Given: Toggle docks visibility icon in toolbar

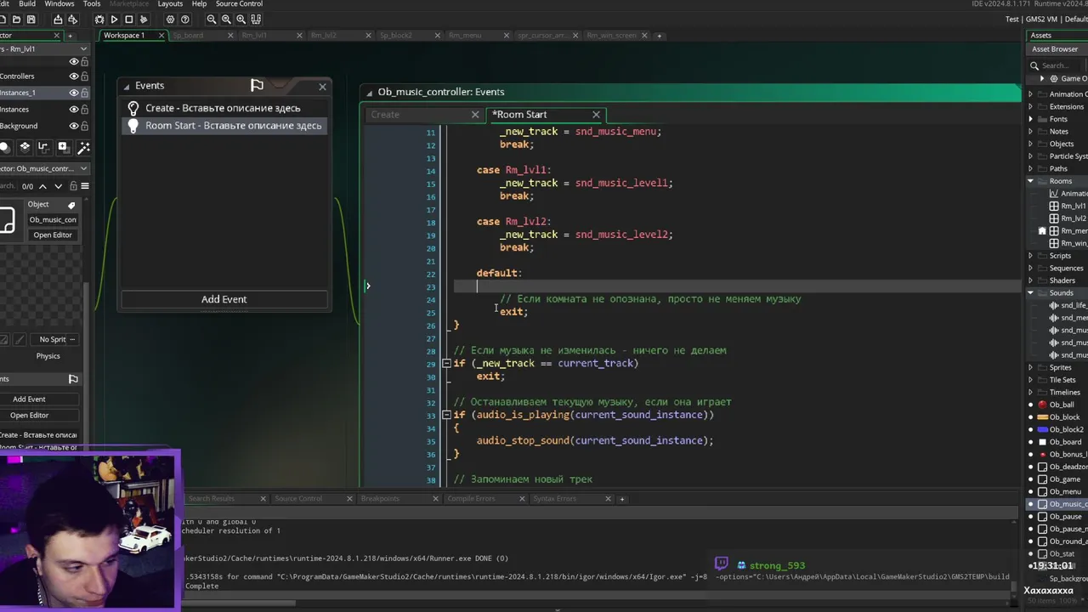Looking at the screenshot, I should click(x=256, y=19).
